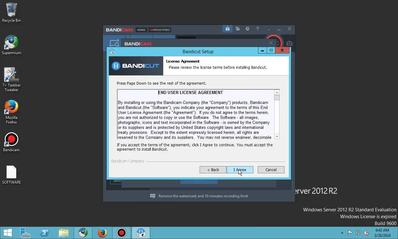398x239 pixels.
Task: Click the Bandicam record icon in the taskbar
Action: pyautogui.click(x=122, y=233)
